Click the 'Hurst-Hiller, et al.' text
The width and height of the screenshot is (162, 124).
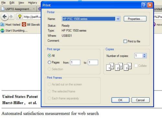click(19, 103)
